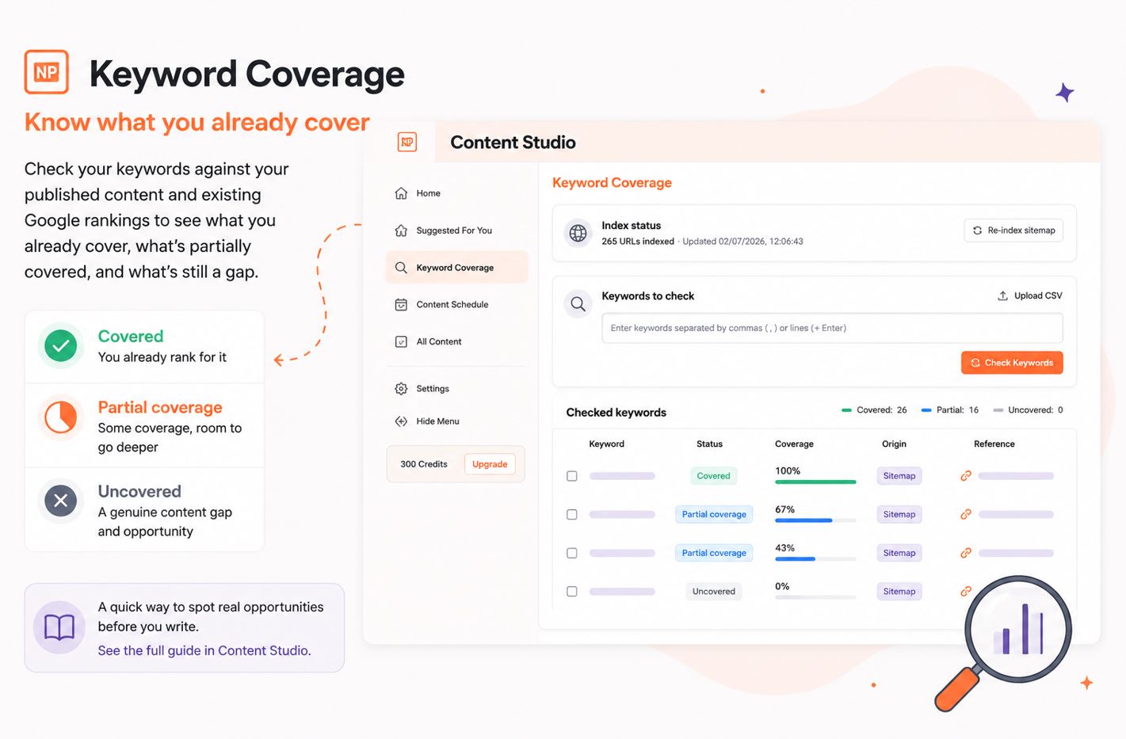Click the grey 0% coverage progress bar
This screenshot has width=1126, height=739.
(x=815, y=597)
